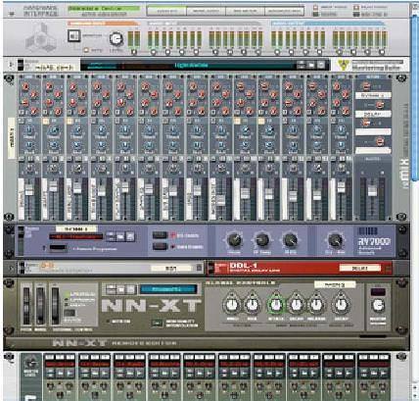This screenshot has width=419, height=401.
Task: Expand the D-11 distortion device fold arrow
Action: (x=11, y=268)
